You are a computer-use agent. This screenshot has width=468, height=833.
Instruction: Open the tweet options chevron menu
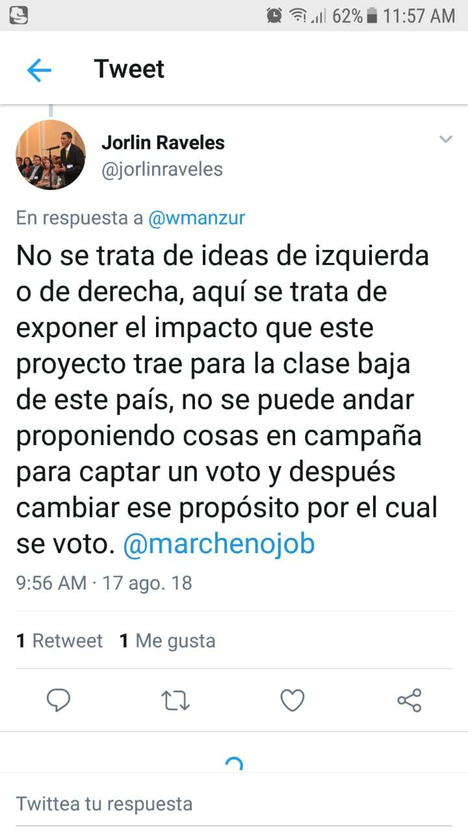coord(445,139)
